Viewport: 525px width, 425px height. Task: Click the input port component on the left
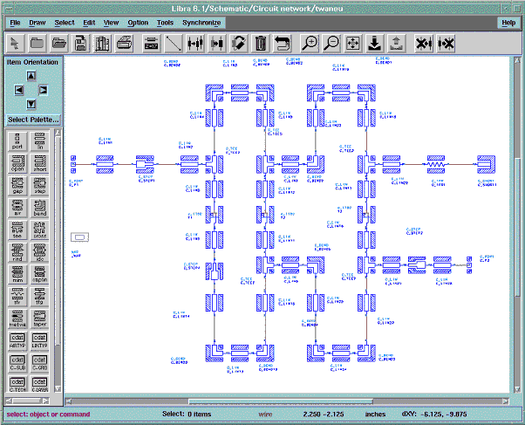(x=73, y=164)
